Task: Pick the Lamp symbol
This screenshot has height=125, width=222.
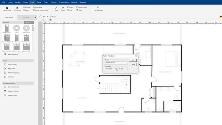Action: tap(17, 29)
